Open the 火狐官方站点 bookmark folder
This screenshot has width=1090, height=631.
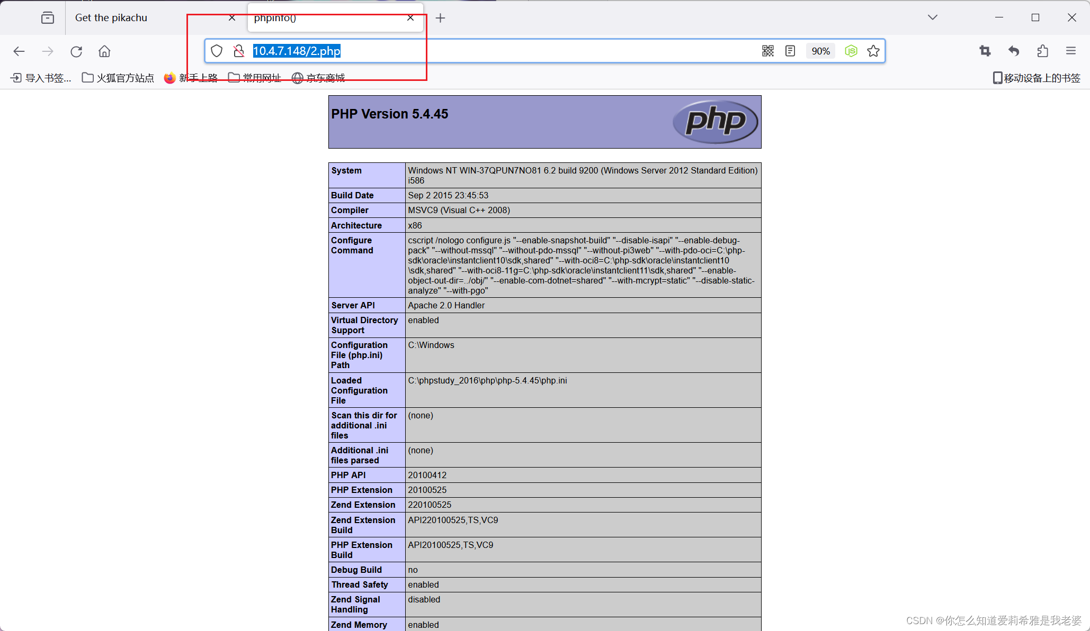118,78
